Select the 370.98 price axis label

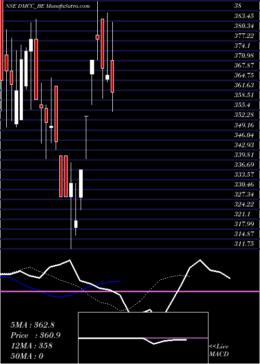coord(244,56)
